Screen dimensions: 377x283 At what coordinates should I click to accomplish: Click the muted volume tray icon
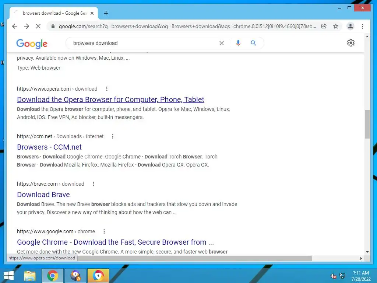[333, 276]
